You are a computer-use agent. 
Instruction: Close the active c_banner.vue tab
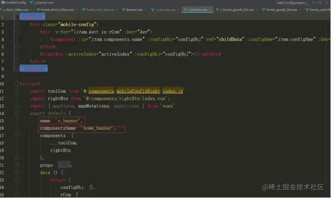(210, 10)
